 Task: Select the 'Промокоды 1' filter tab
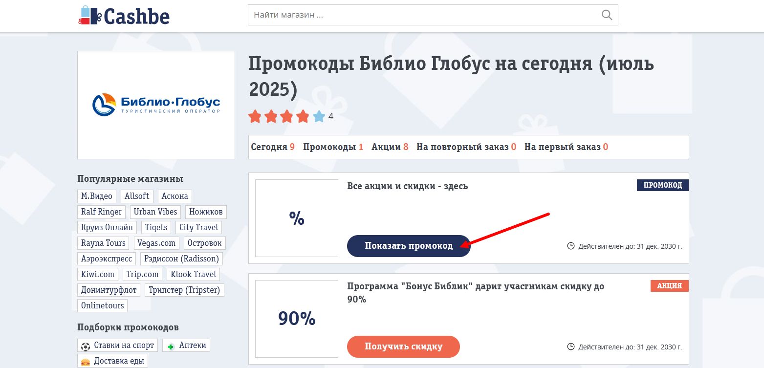point(333,147)
